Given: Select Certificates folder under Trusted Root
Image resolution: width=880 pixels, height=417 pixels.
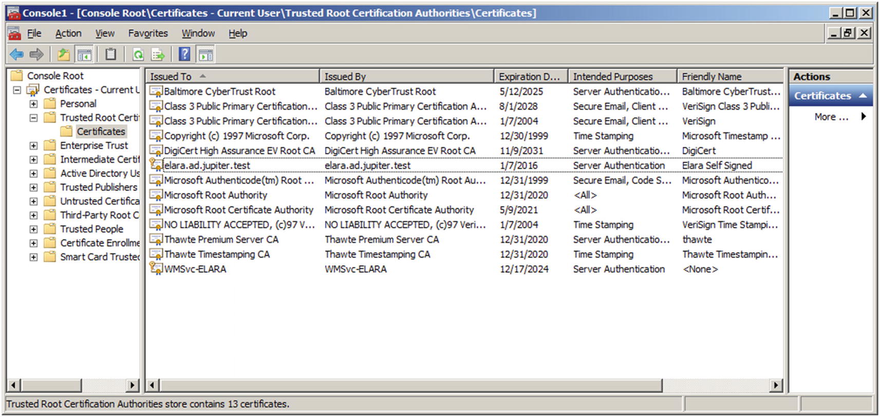Looking at the screenshot, I should pyautogui.click(x=101, y=132).
